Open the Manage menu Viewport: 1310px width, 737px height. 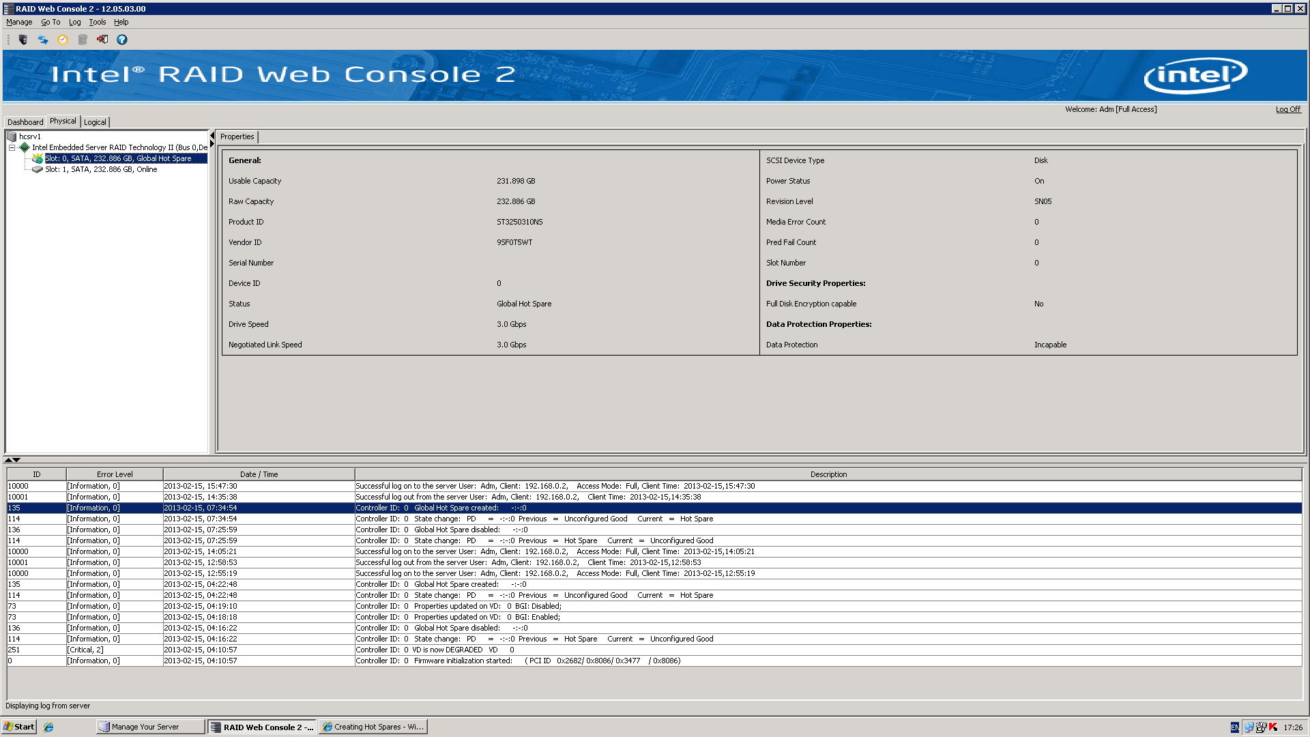tap(19, 22)
